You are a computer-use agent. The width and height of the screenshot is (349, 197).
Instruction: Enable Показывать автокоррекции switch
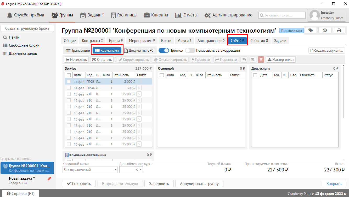pos(190,50)
